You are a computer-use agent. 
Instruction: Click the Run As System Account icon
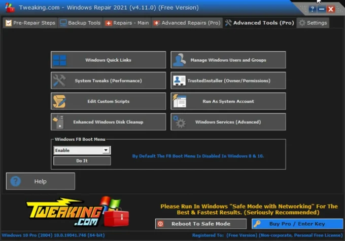[x=179, y=101]
